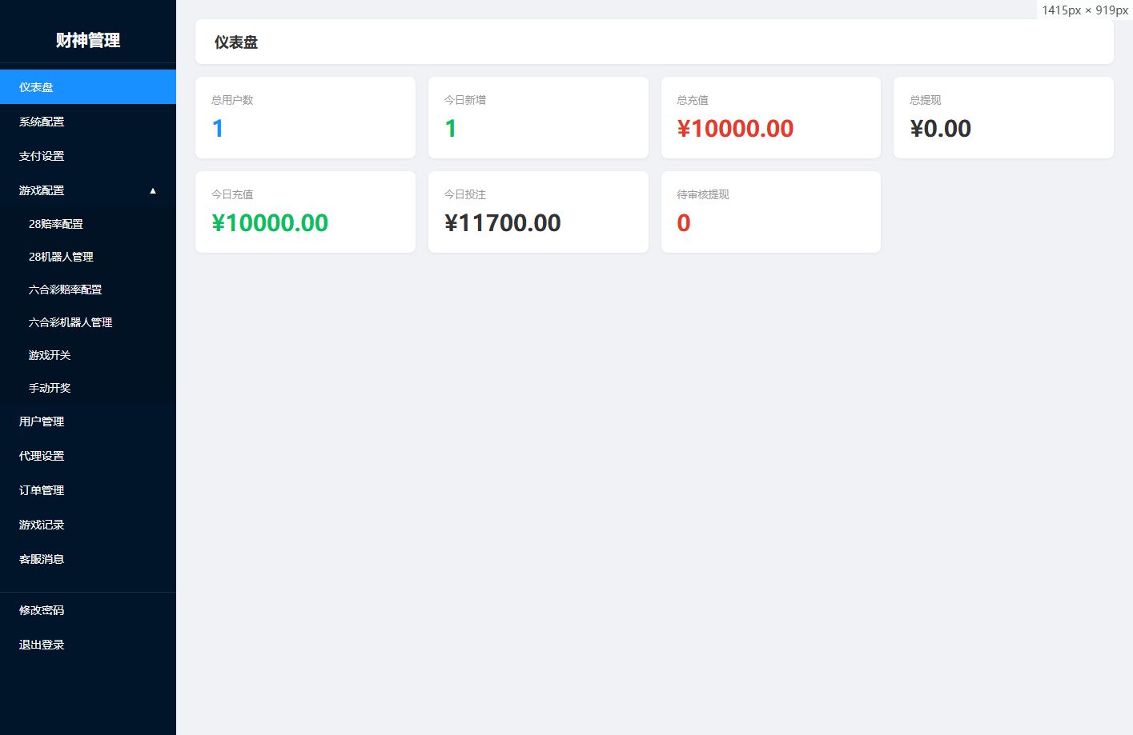Click the 财神管理 sidebar title

click(x=88, y=40)
